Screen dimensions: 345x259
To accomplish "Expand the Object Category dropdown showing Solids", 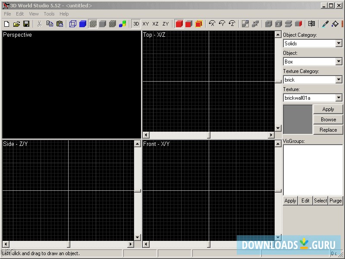I will (x=339, y=43).
